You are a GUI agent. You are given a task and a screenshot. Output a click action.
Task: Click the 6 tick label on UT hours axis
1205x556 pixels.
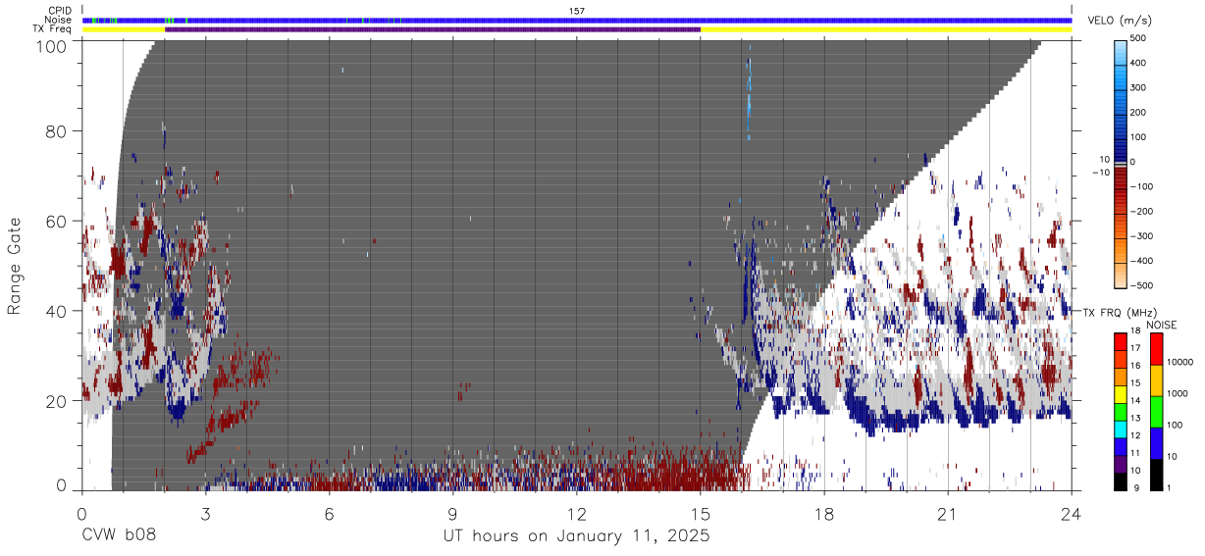(x=329, y=512)
